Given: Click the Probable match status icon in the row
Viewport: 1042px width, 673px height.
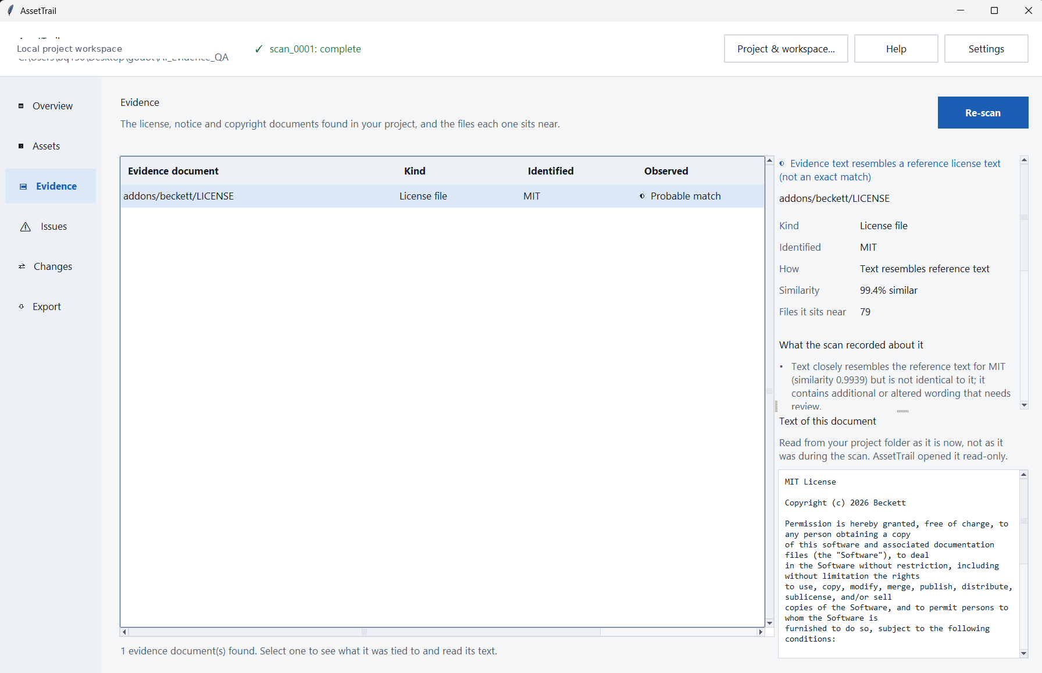Looking at the screenshot, I should 642,196.
